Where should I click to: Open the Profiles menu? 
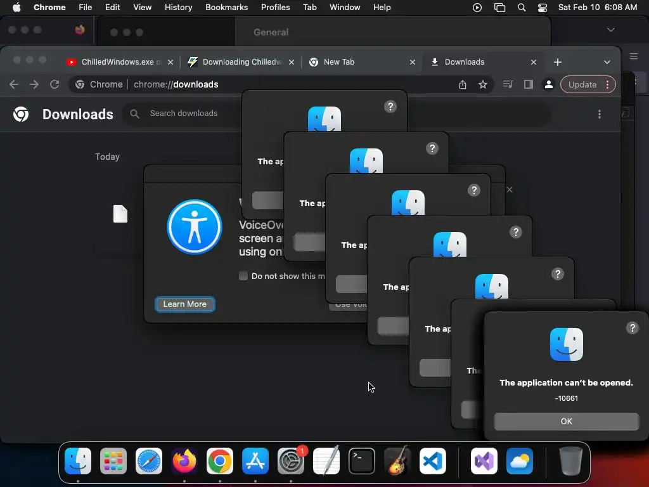[x=275, y=8]
